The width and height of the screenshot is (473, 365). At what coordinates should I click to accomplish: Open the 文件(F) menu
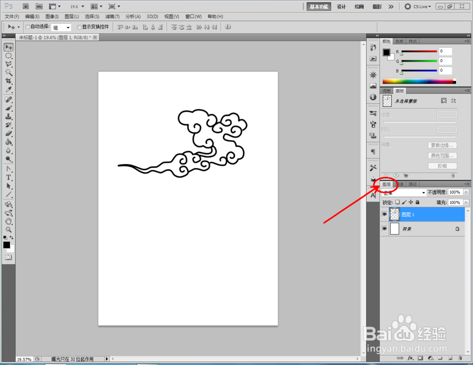tap(12, 17)
